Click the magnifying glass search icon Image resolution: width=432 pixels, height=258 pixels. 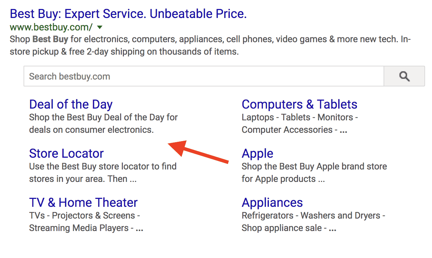point(404,76)
